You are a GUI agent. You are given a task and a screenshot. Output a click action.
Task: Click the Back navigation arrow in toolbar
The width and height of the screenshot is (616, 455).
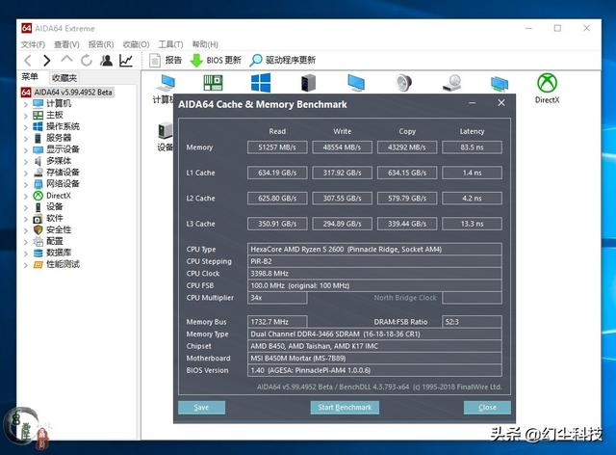click(28, 60)
